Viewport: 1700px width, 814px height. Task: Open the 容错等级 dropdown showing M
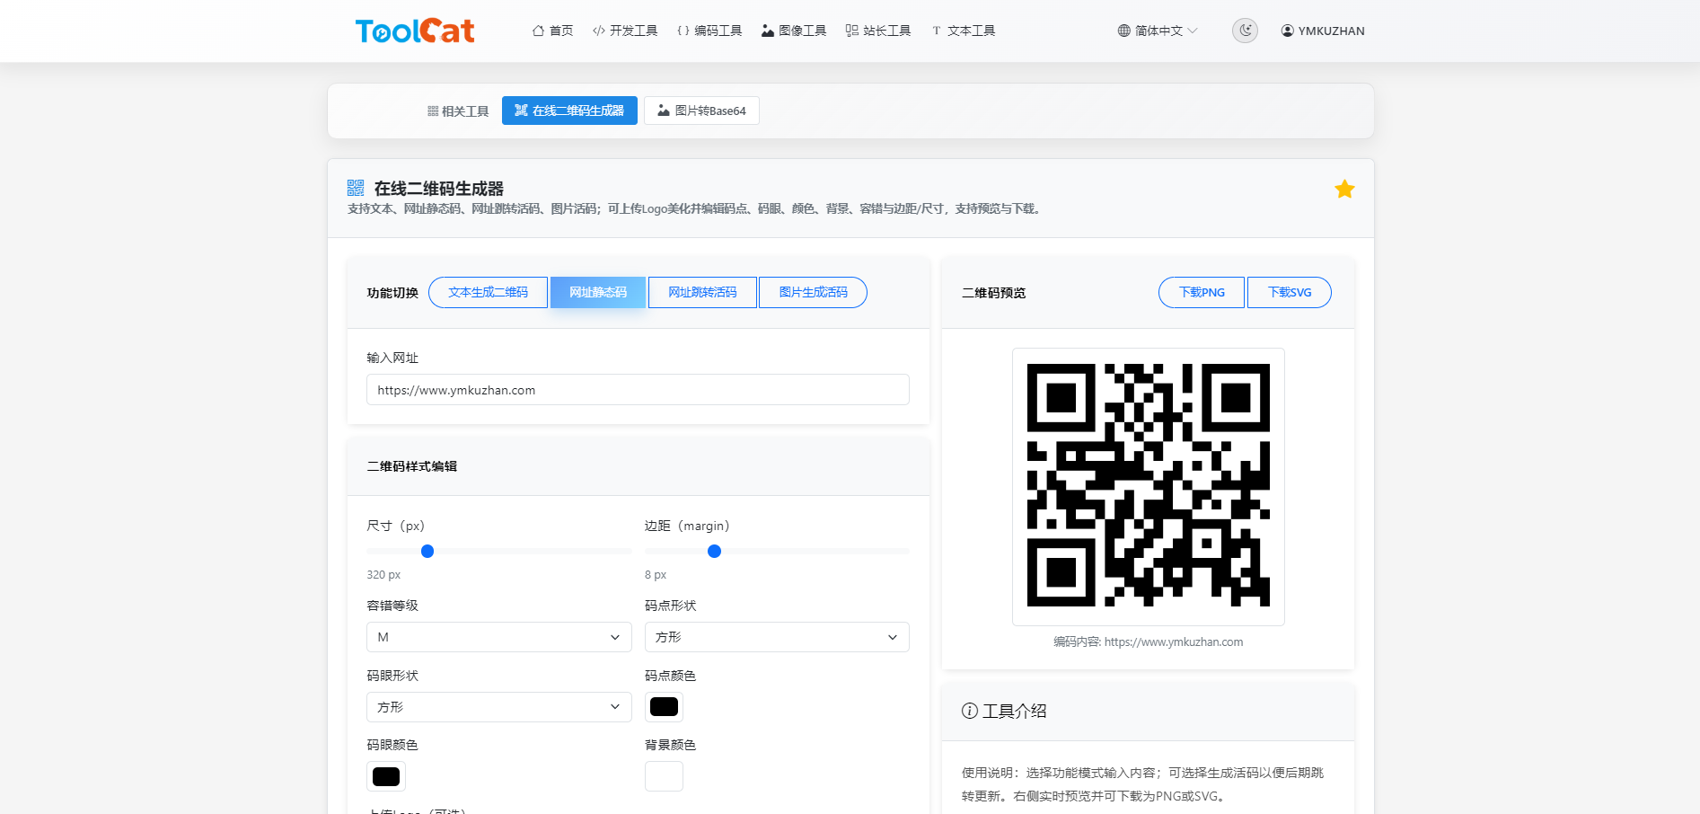[x=498, y=636]
